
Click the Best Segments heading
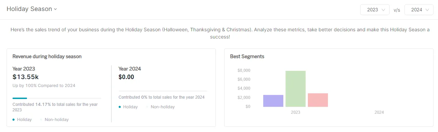[247, 56]
